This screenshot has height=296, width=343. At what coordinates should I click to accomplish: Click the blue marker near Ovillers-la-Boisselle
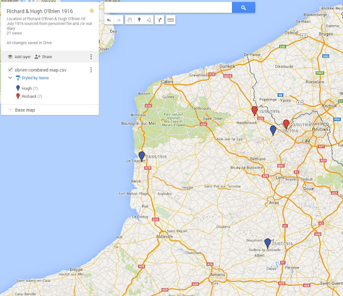coord(267,243)
